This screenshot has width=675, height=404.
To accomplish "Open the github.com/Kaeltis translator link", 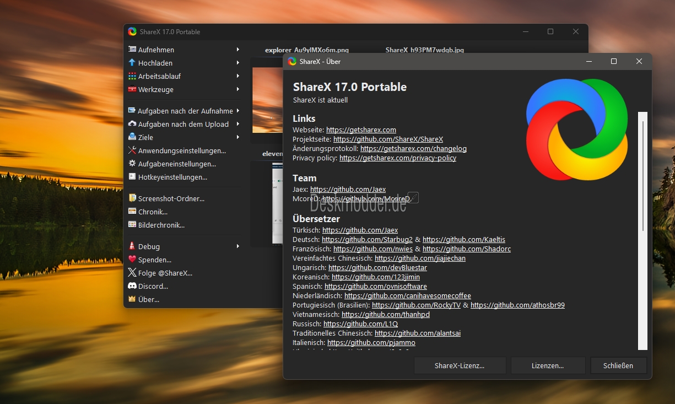I will click(x=464, y=240).
